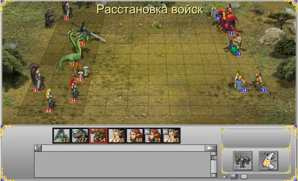Click the dark hero holding a purple staff
Image resolution: width=298 pixels, height=181 pixels.
pyautogui.click(x=49, y=19)
